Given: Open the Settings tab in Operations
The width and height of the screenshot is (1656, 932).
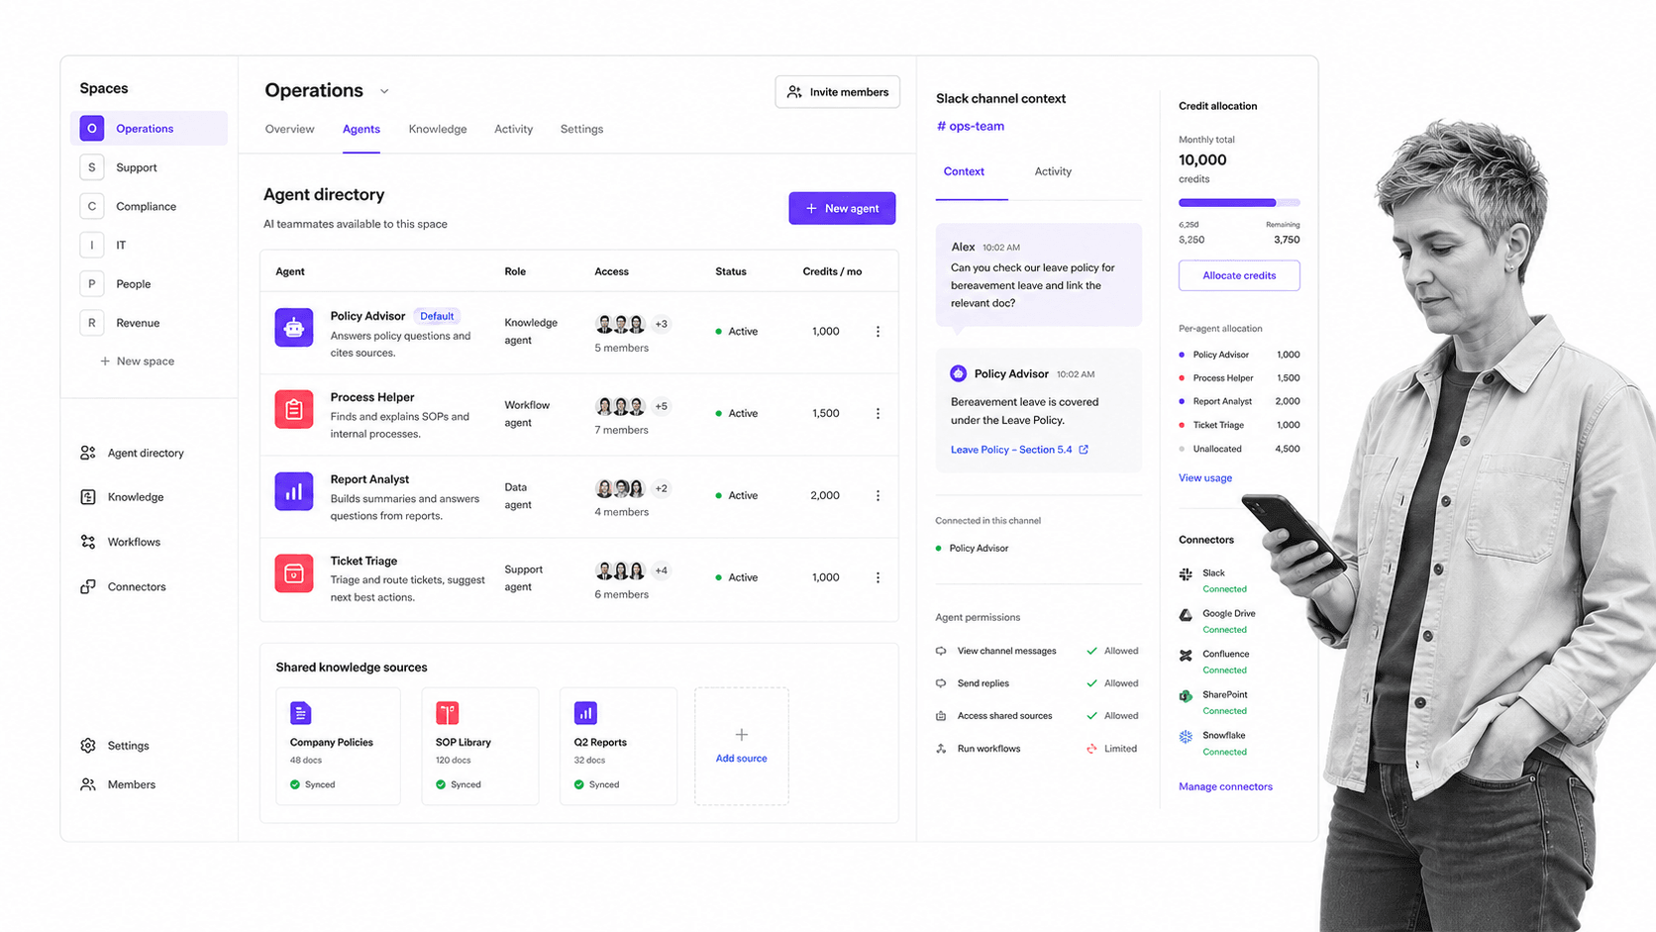Looking at the screenshot, I should 581,129.
